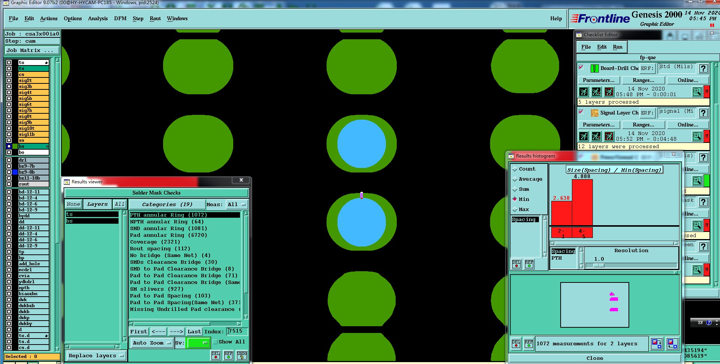
Task: Click Parameters... for Board-Drill Checks
Action: point(598,80)
